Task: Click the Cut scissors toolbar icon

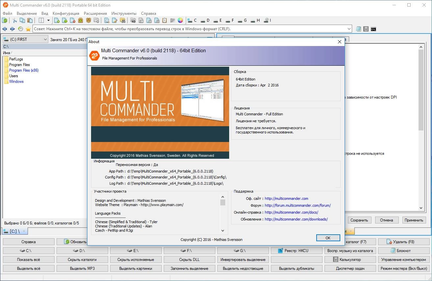Action: (x=15, y=20)
